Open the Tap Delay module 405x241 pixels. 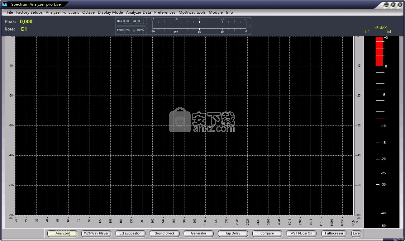(233, 233)
